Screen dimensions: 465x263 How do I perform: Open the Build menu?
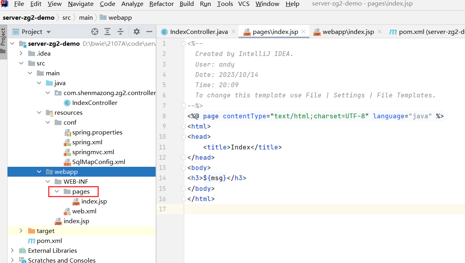pyautogui.click(x=186, y=4)
